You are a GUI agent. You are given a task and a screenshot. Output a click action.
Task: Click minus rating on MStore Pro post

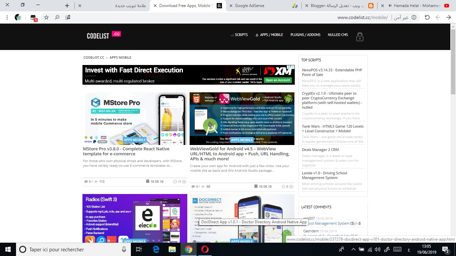click(x=175, y=182)
